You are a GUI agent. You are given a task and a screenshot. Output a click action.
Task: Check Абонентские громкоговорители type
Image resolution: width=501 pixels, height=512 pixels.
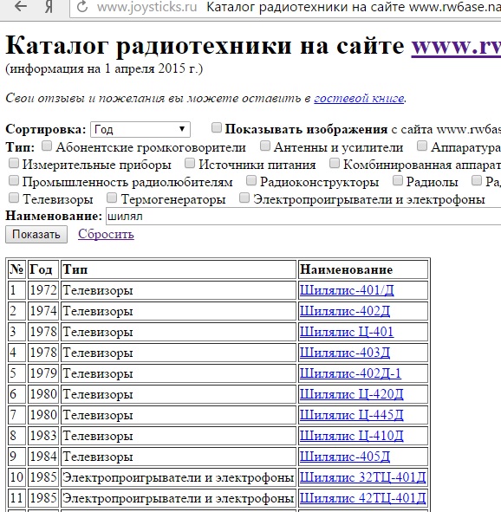[47, 146]
